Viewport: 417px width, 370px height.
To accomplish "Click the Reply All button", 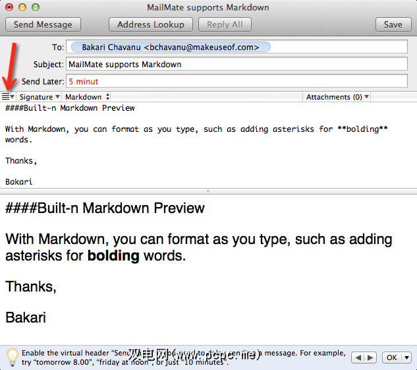I will pyautogui.click(x=225, y=24).
